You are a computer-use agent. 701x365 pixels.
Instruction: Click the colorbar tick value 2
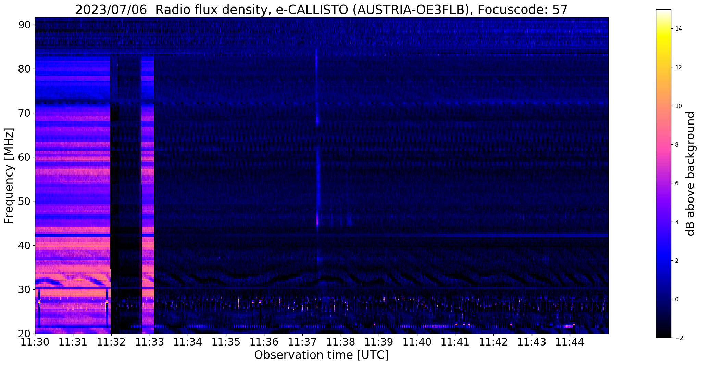point(676,261)
